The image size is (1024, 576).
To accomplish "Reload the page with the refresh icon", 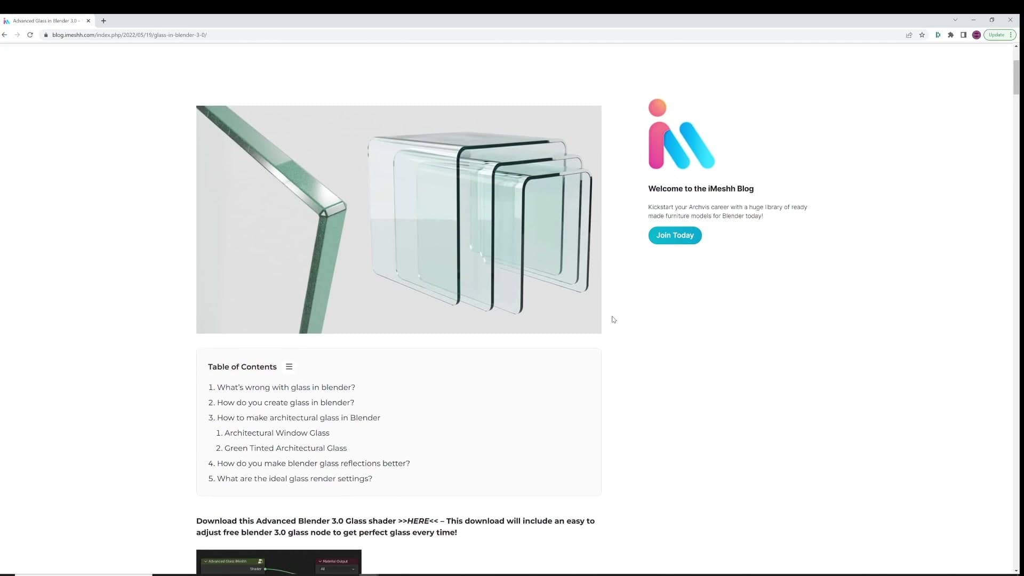I will point(30,35).
